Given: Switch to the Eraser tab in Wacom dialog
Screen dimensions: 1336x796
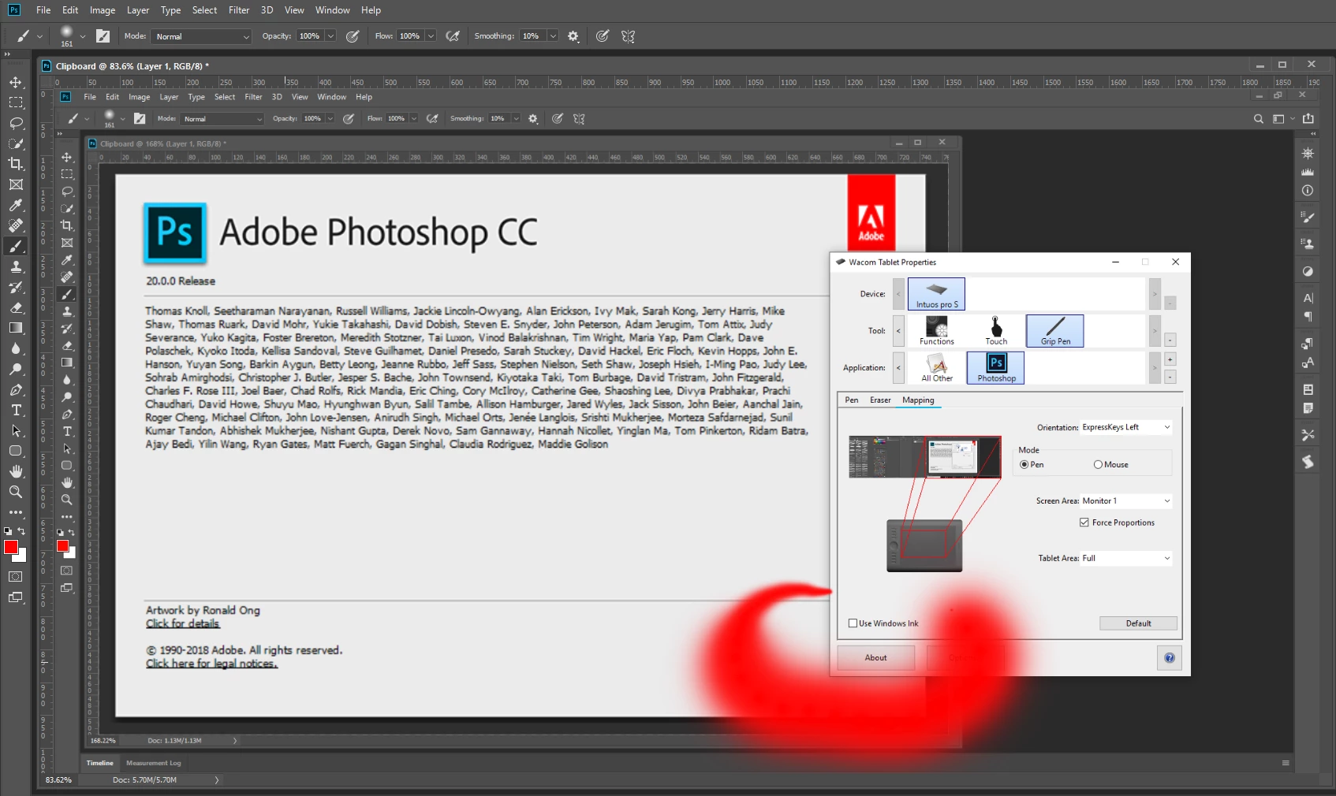Looking at the screenshot, I should (x=880, y=400).
